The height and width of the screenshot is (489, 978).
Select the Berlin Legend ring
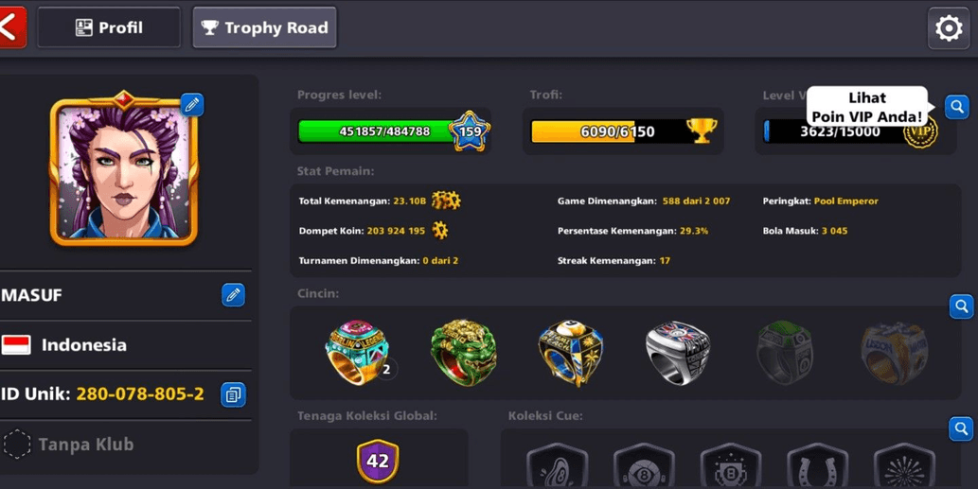pos(357,352)
